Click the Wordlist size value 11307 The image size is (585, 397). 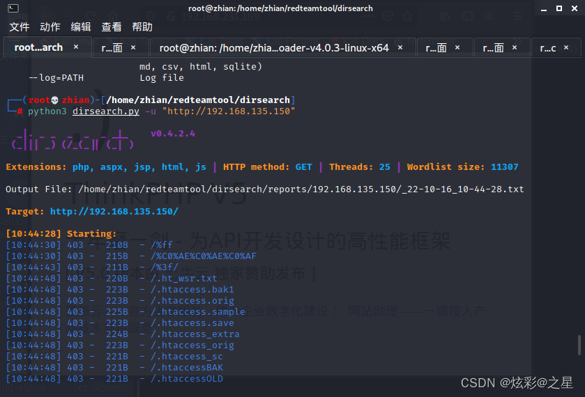[504, 166]
